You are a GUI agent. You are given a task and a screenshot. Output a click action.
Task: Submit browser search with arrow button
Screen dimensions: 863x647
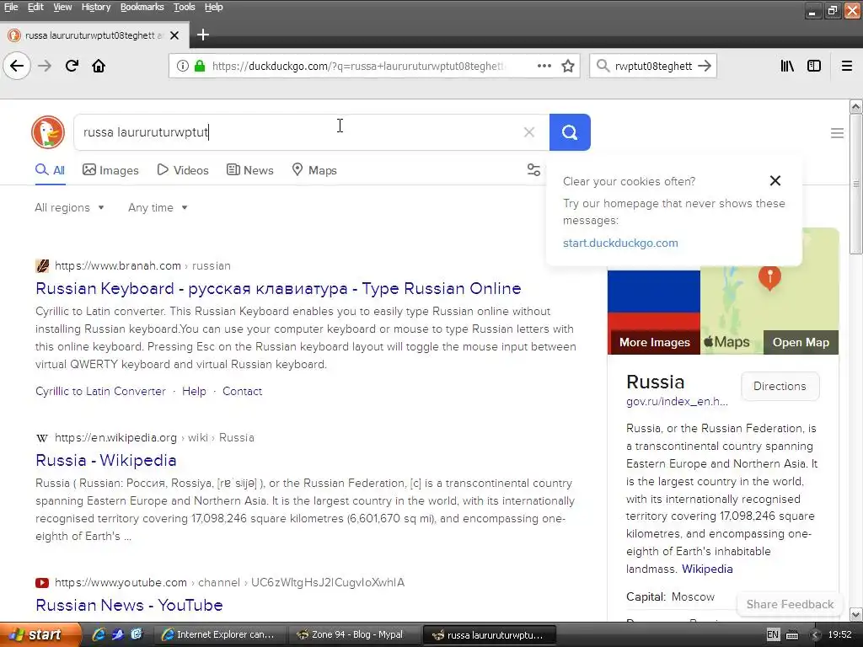[705, 66]
